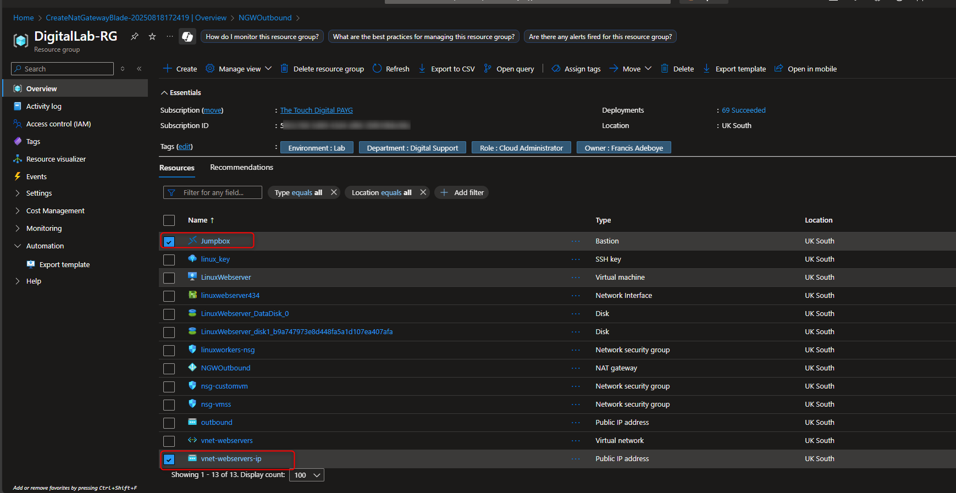Click Delete resource group trash icon
Image resolution: width=956 pixels, height=493 pixels.
pyautogui.click(x=284, y=68)
